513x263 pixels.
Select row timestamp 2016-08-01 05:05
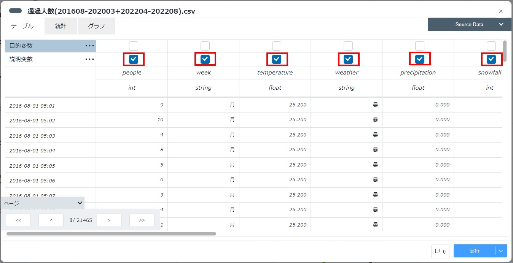(32, 166)
